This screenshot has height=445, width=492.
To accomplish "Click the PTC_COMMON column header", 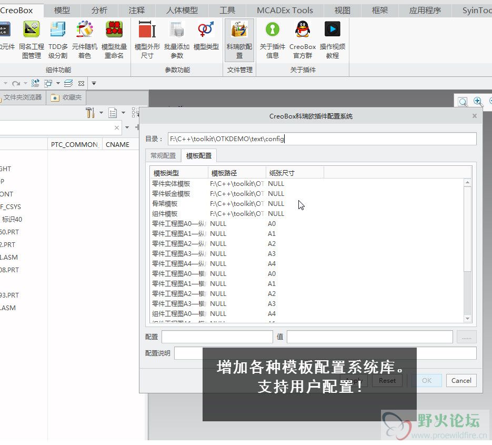I will (75, 144).
